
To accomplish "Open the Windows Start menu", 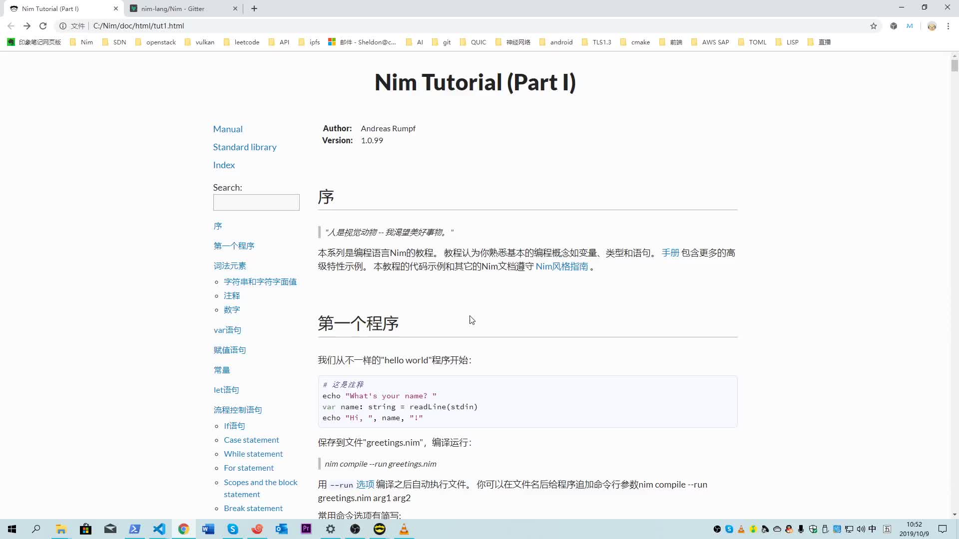I will [12, 529].
